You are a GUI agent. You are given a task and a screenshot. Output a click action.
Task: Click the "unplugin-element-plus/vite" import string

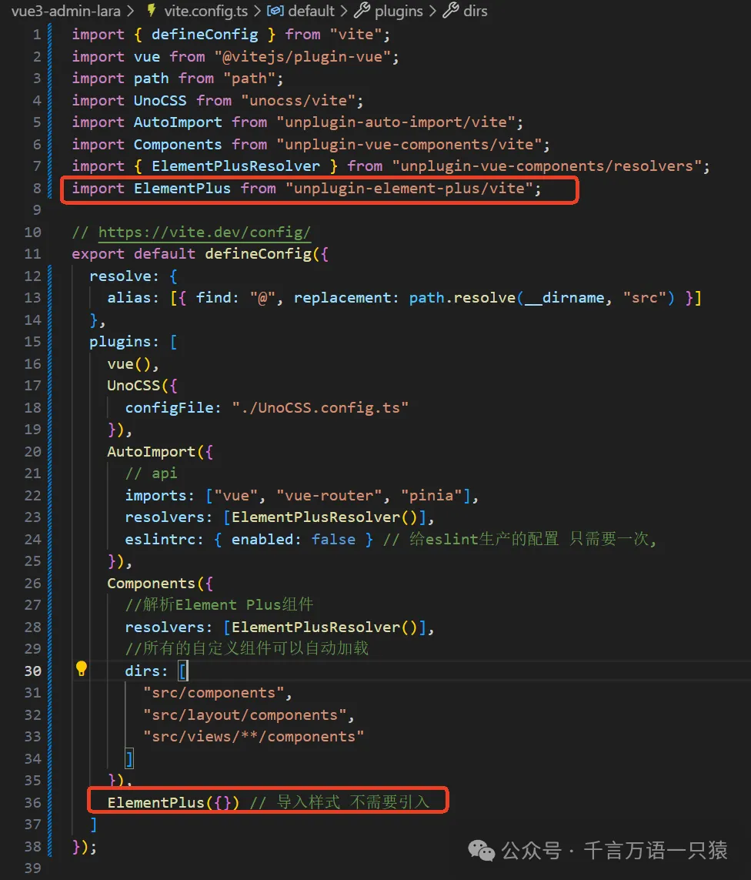pos(413,189)
